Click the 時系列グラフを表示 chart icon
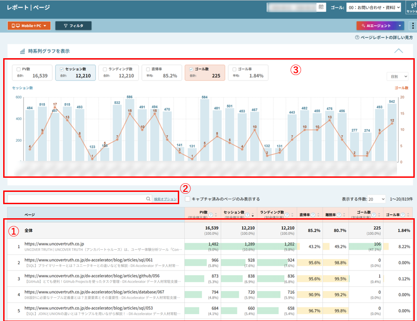The height and width of the screenshot is (321, 417). 23,51
